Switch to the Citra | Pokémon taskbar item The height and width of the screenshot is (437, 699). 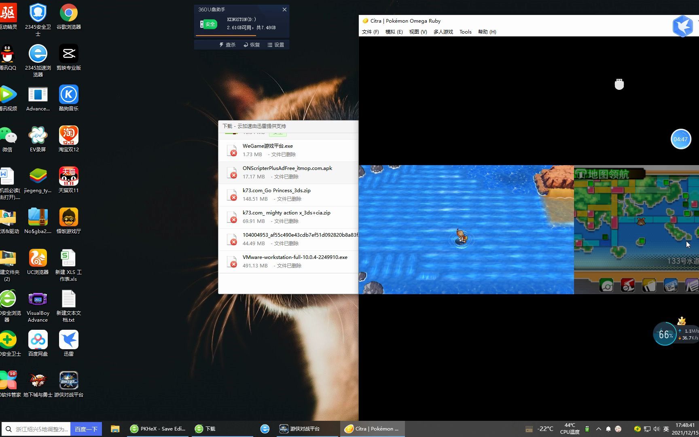[372, 429]
